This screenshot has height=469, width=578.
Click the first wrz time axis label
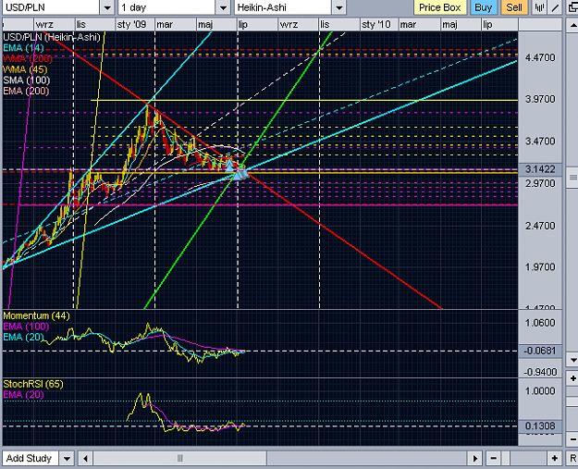tap(44, 25)
